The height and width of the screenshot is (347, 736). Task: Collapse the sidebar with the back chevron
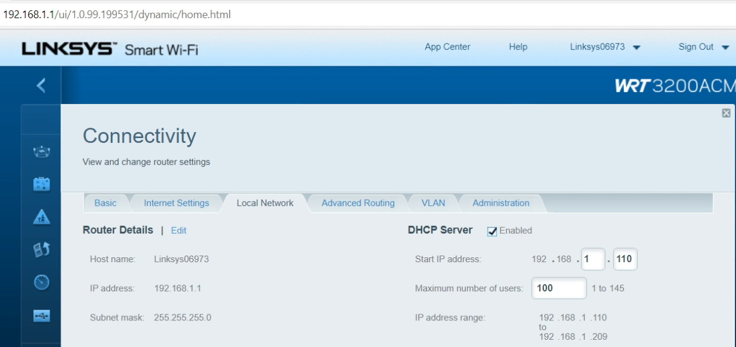pos(41,85)
